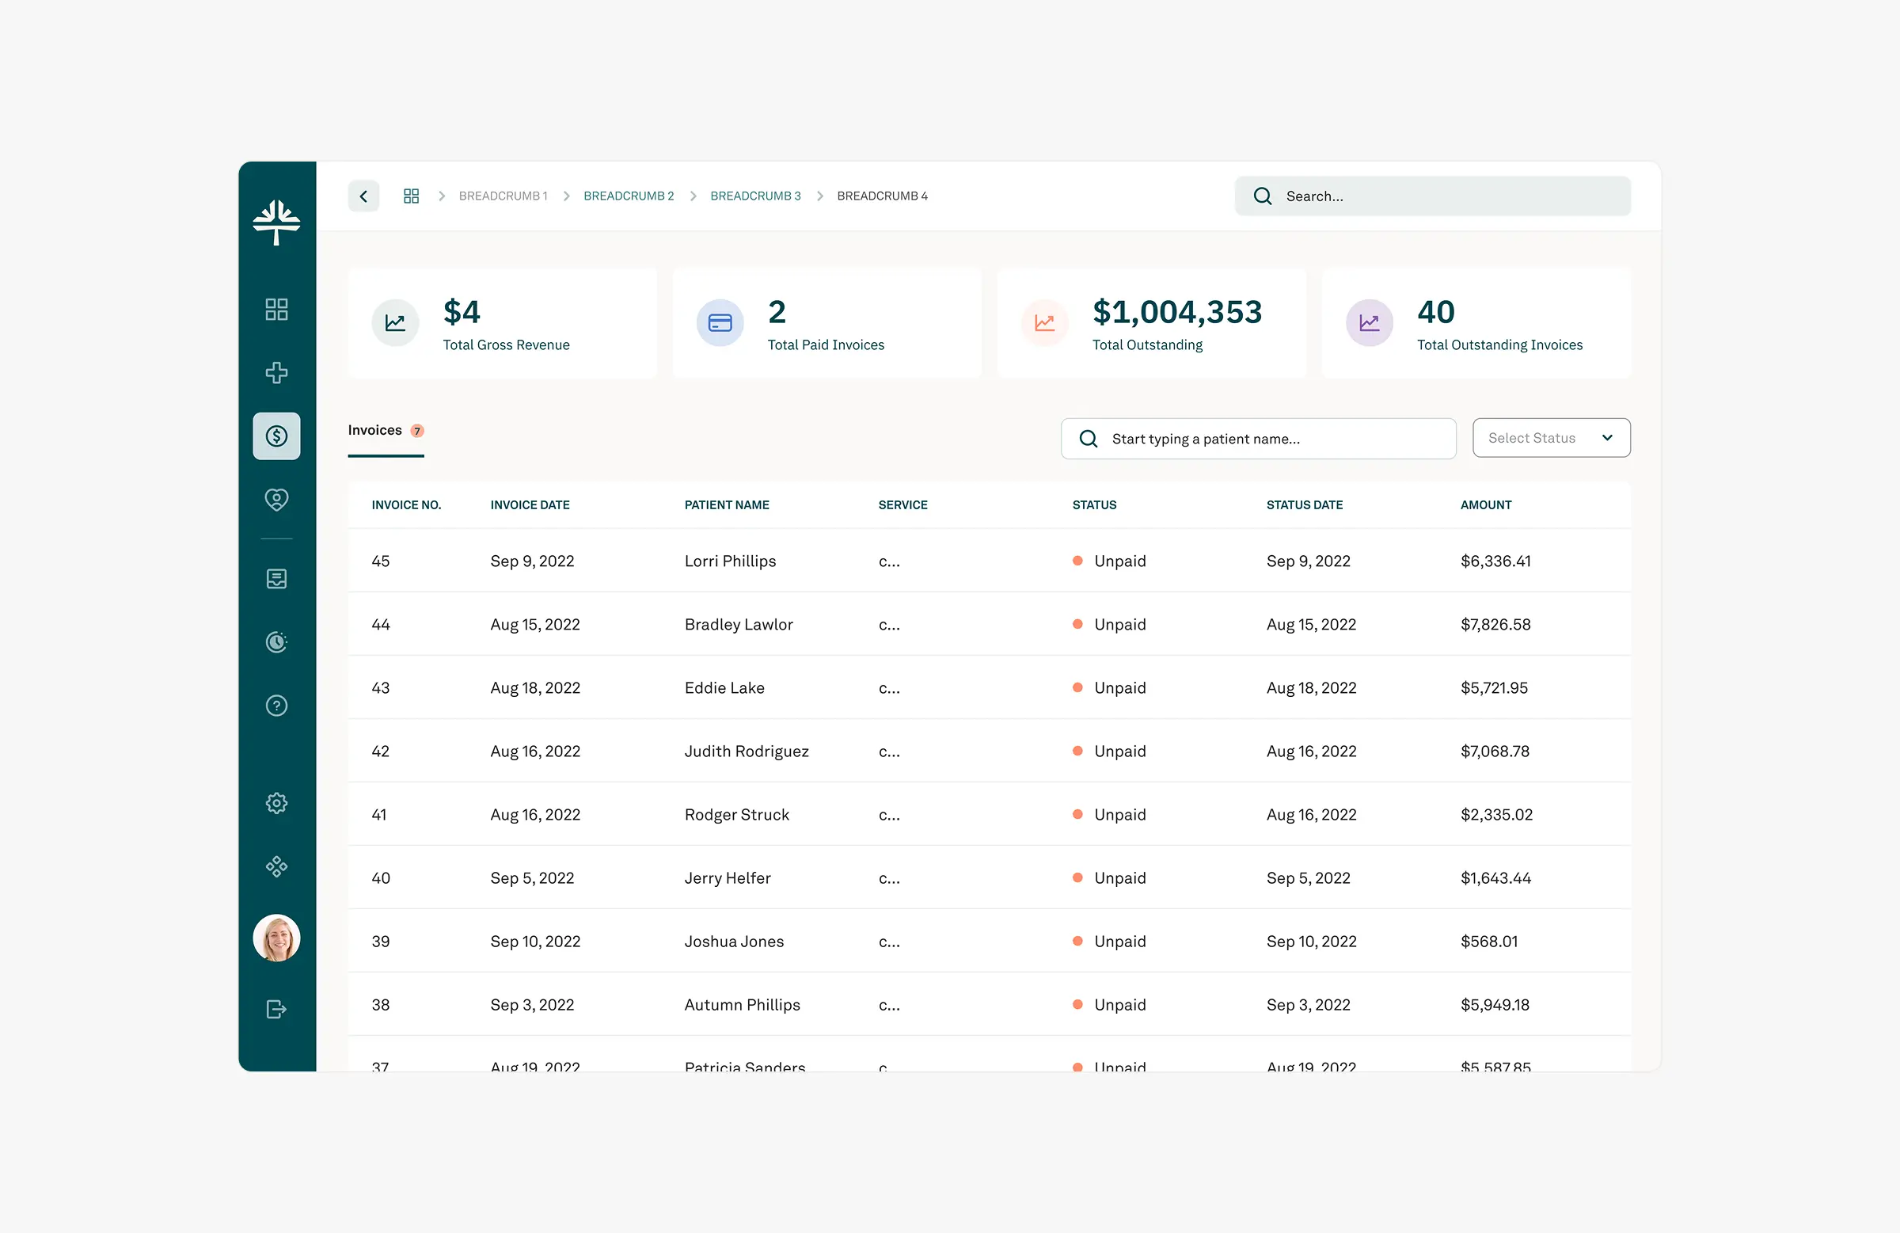This screenshot has width=1900, height=1233.
Task: Open the clock history sidebar icon
Action: [276, 642]
